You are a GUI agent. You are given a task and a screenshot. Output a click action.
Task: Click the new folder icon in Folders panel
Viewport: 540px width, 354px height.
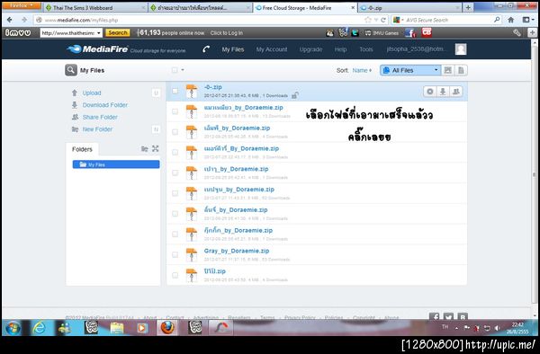click(145, 149)
